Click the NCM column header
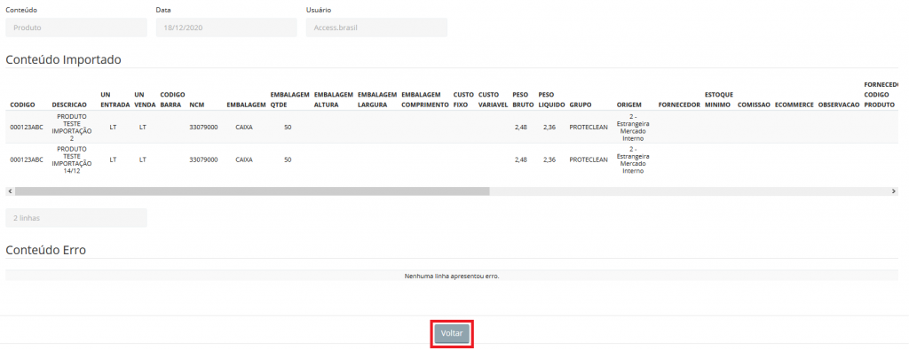The image size is (909, 350). coord(196,105)
